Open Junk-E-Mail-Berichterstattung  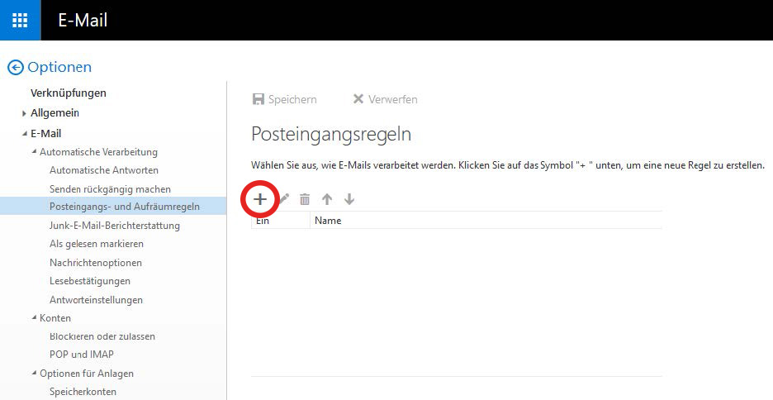114,226
